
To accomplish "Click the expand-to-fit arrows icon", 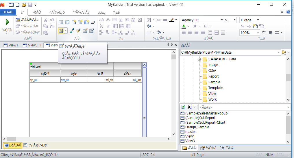I will (140, 20).
